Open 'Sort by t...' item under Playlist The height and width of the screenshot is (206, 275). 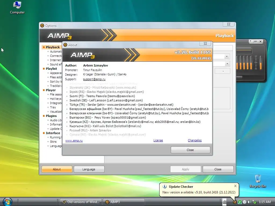point(56,82)
